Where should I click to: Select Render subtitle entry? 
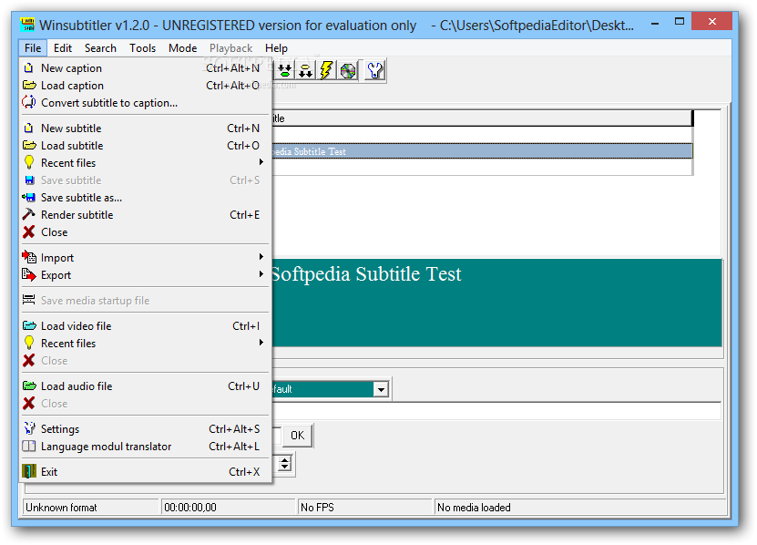[x=144, y=215]
